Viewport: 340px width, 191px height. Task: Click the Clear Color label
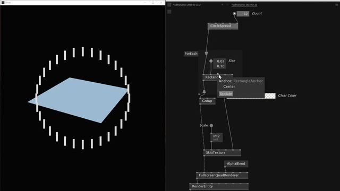pyautogui.click(x=287, y=95)
